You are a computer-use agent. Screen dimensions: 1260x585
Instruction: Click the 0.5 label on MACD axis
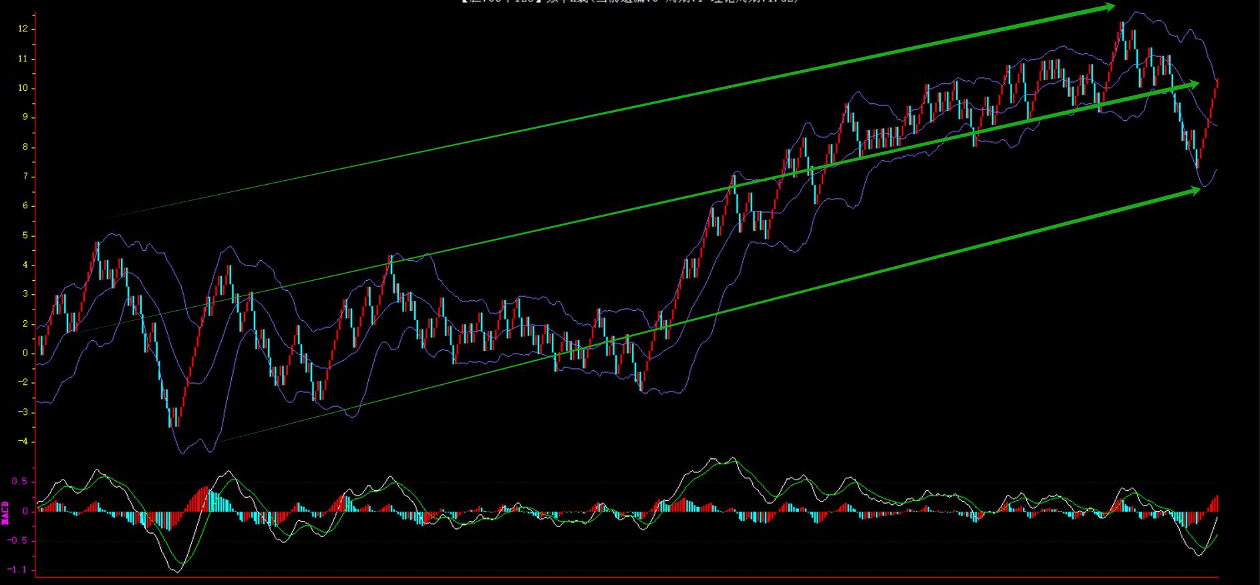click(x=21, y=482)
